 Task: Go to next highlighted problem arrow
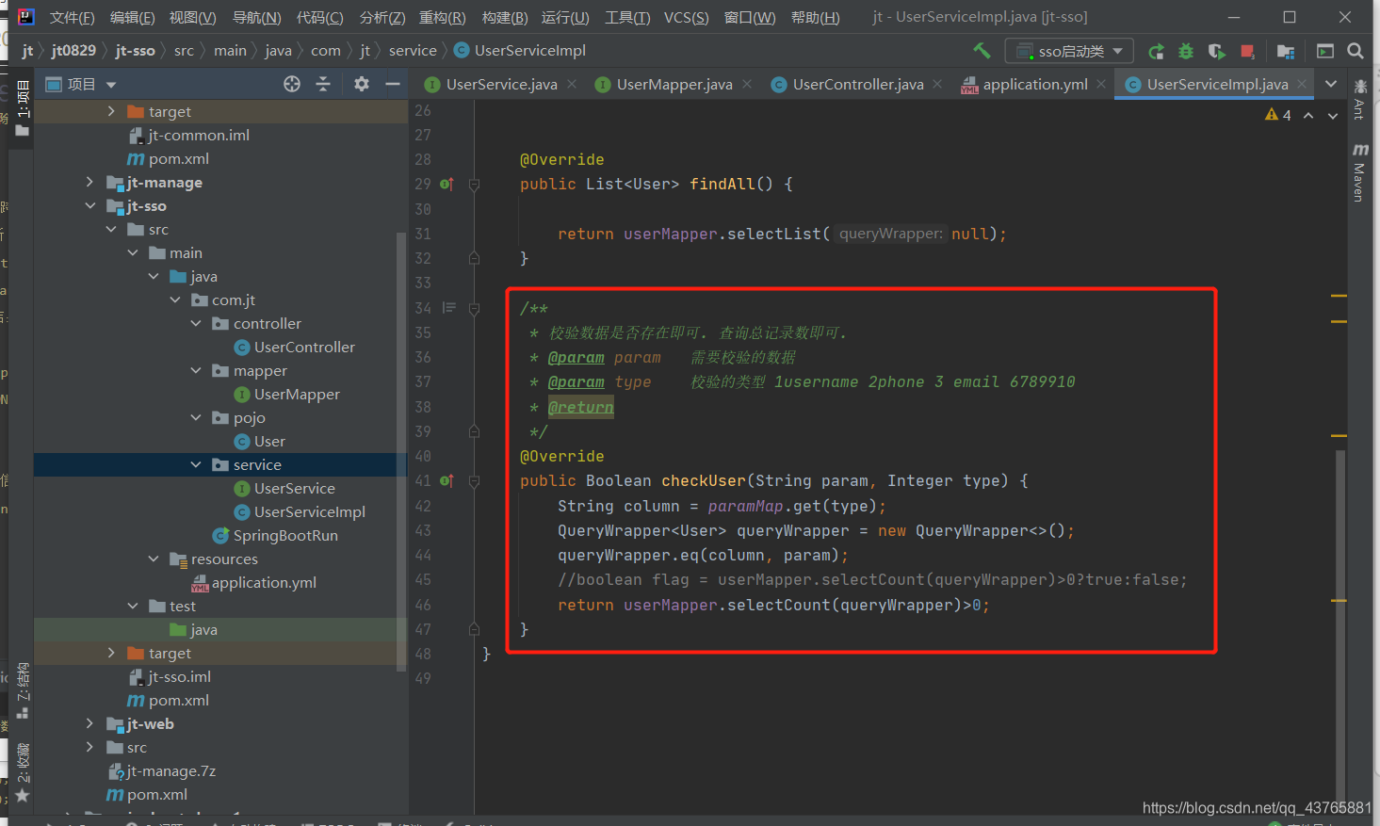[1333, 115]
